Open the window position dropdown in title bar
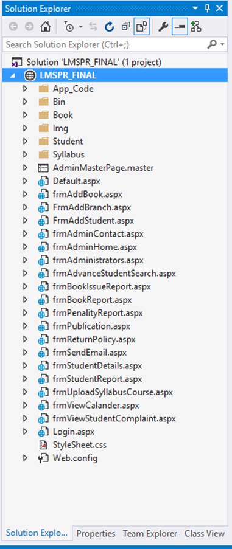Image resolution: width=232 pixels, height=549 pixels. click(x=195, y=9)
